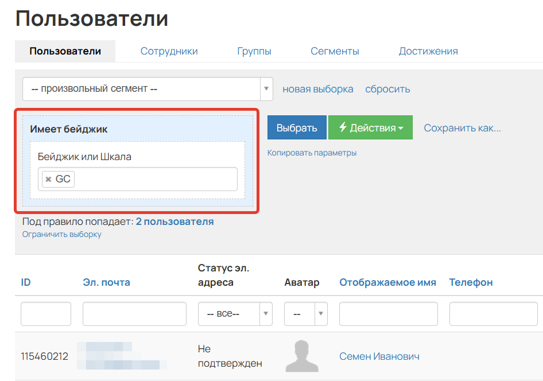Open the Аватар filter dropdown
Image resolution: width=543 pixels, height=381 pixels.
pyautogui.click(x=320, y=313)
